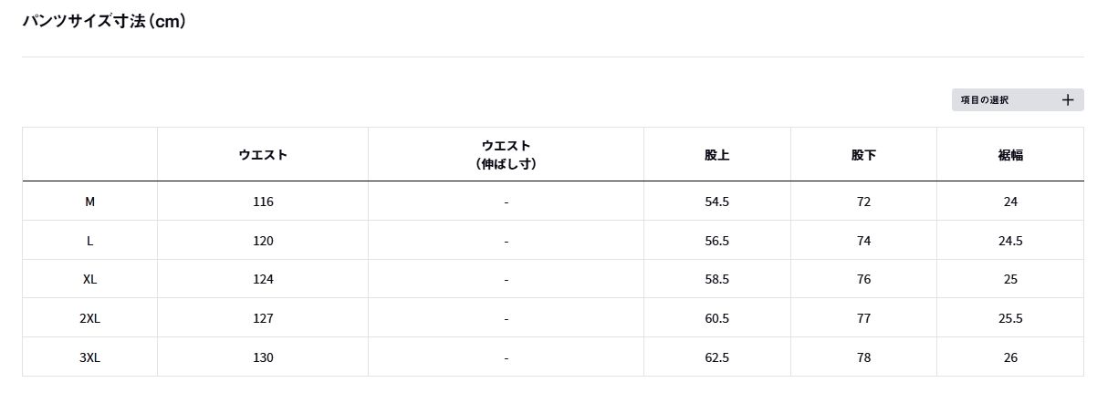Expand the 項目の選択 item selector

click(1017, 100)
